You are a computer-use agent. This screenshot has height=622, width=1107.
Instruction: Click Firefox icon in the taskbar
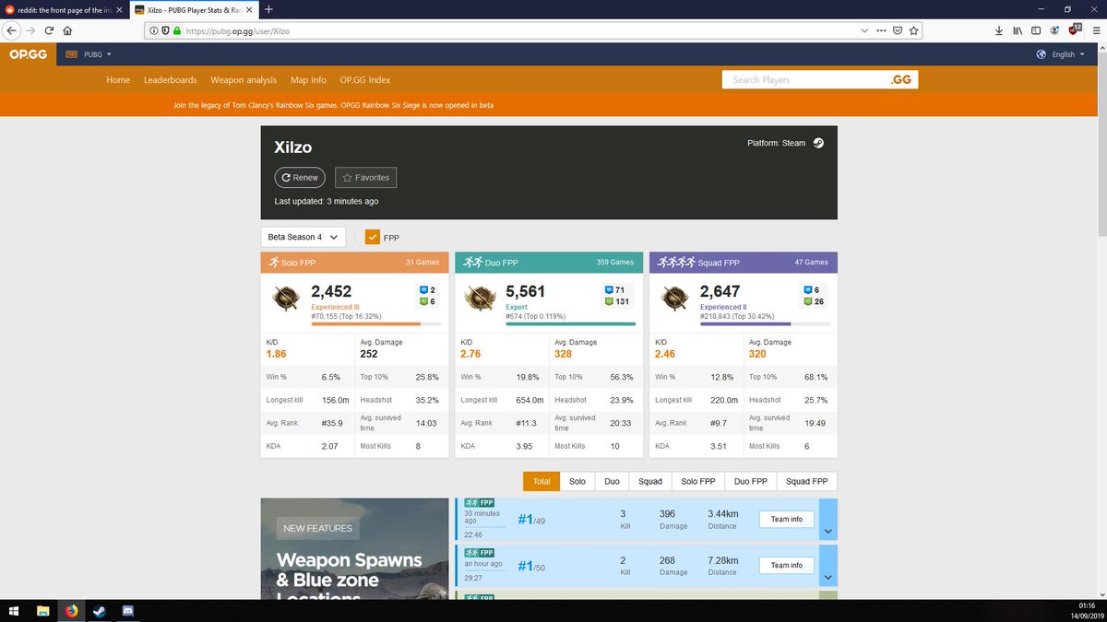pos(71,611)
